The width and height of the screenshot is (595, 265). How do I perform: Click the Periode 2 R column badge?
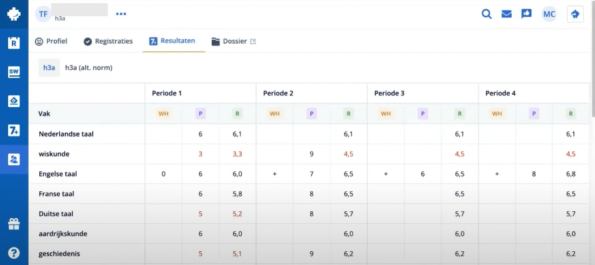tap(348, 113)
